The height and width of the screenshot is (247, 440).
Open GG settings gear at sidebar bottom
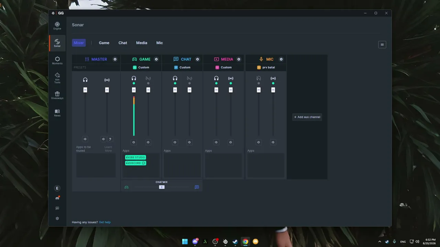click(57, 219)
